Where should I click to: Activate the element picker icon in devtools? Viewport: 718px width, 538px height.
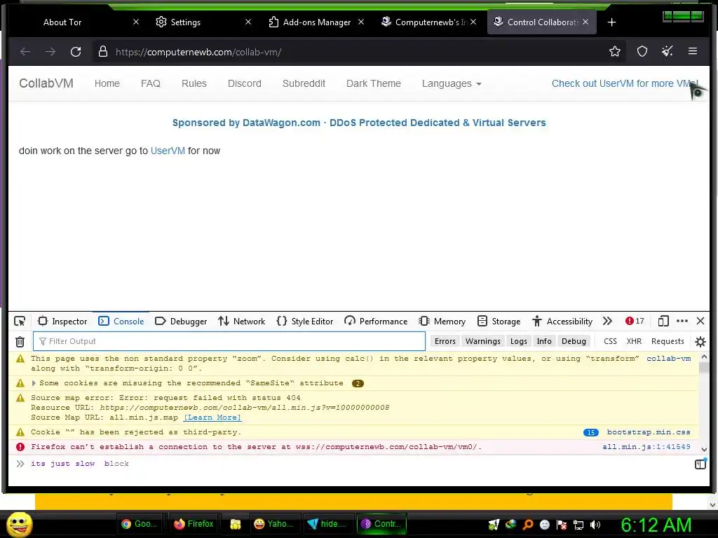tap(20, 321)
